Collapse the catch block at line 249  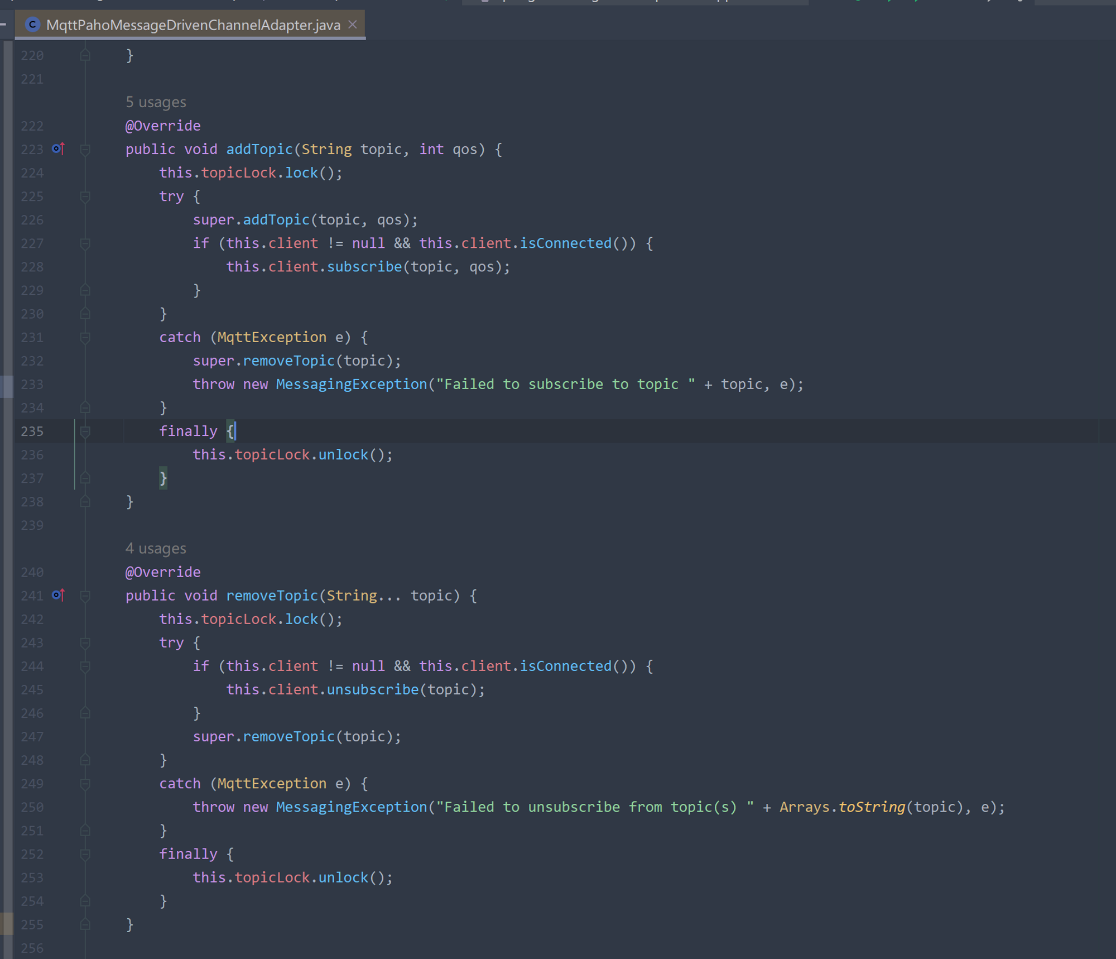tap(85, 784)
